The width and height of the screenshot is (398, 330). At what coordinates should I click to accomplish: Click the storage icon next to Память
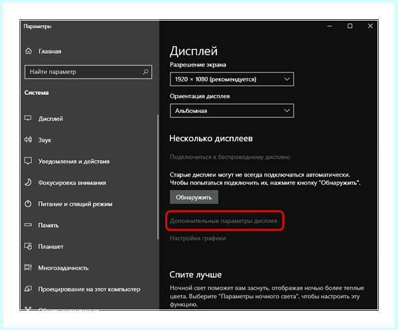[28, 225]
